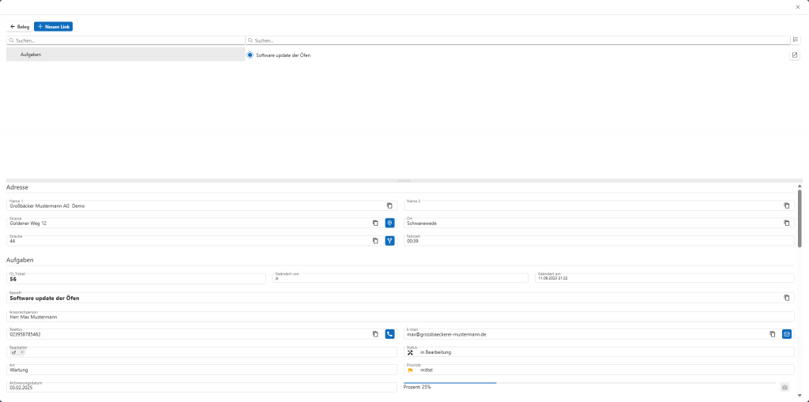This screenshot has width=809, height=402.
Task: Select the Aufgaben category item
Action: (126, 54)
